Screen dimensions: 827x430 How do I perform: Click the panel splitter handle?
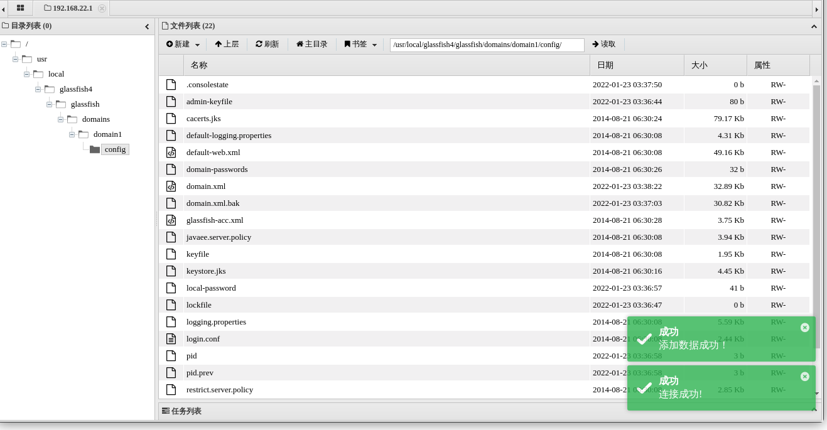(156, 218)
